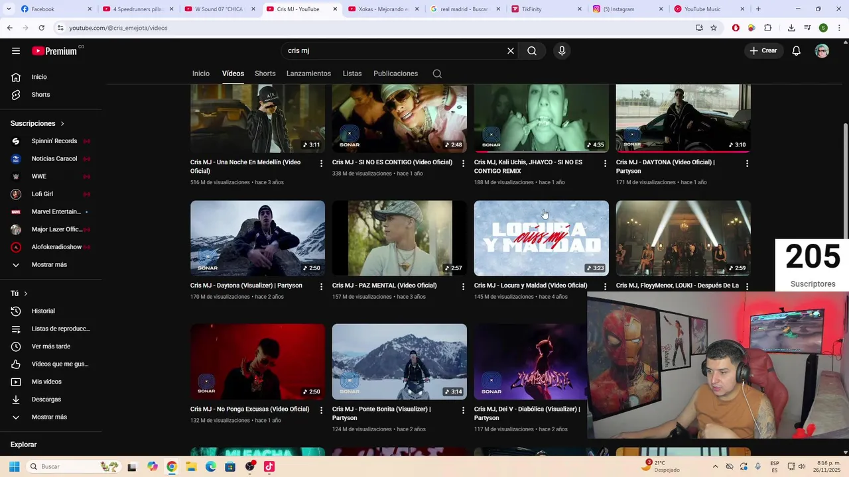Open Chrome tab search dropdown
This screenshot has width=849, height=477.
[x=9, y=9]
